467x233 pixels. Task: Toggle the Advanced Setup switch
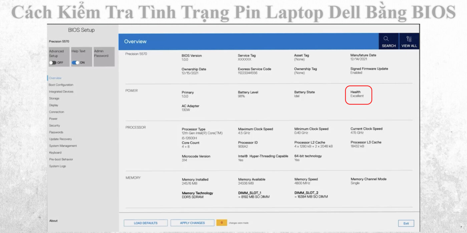[x=53, y=63]
